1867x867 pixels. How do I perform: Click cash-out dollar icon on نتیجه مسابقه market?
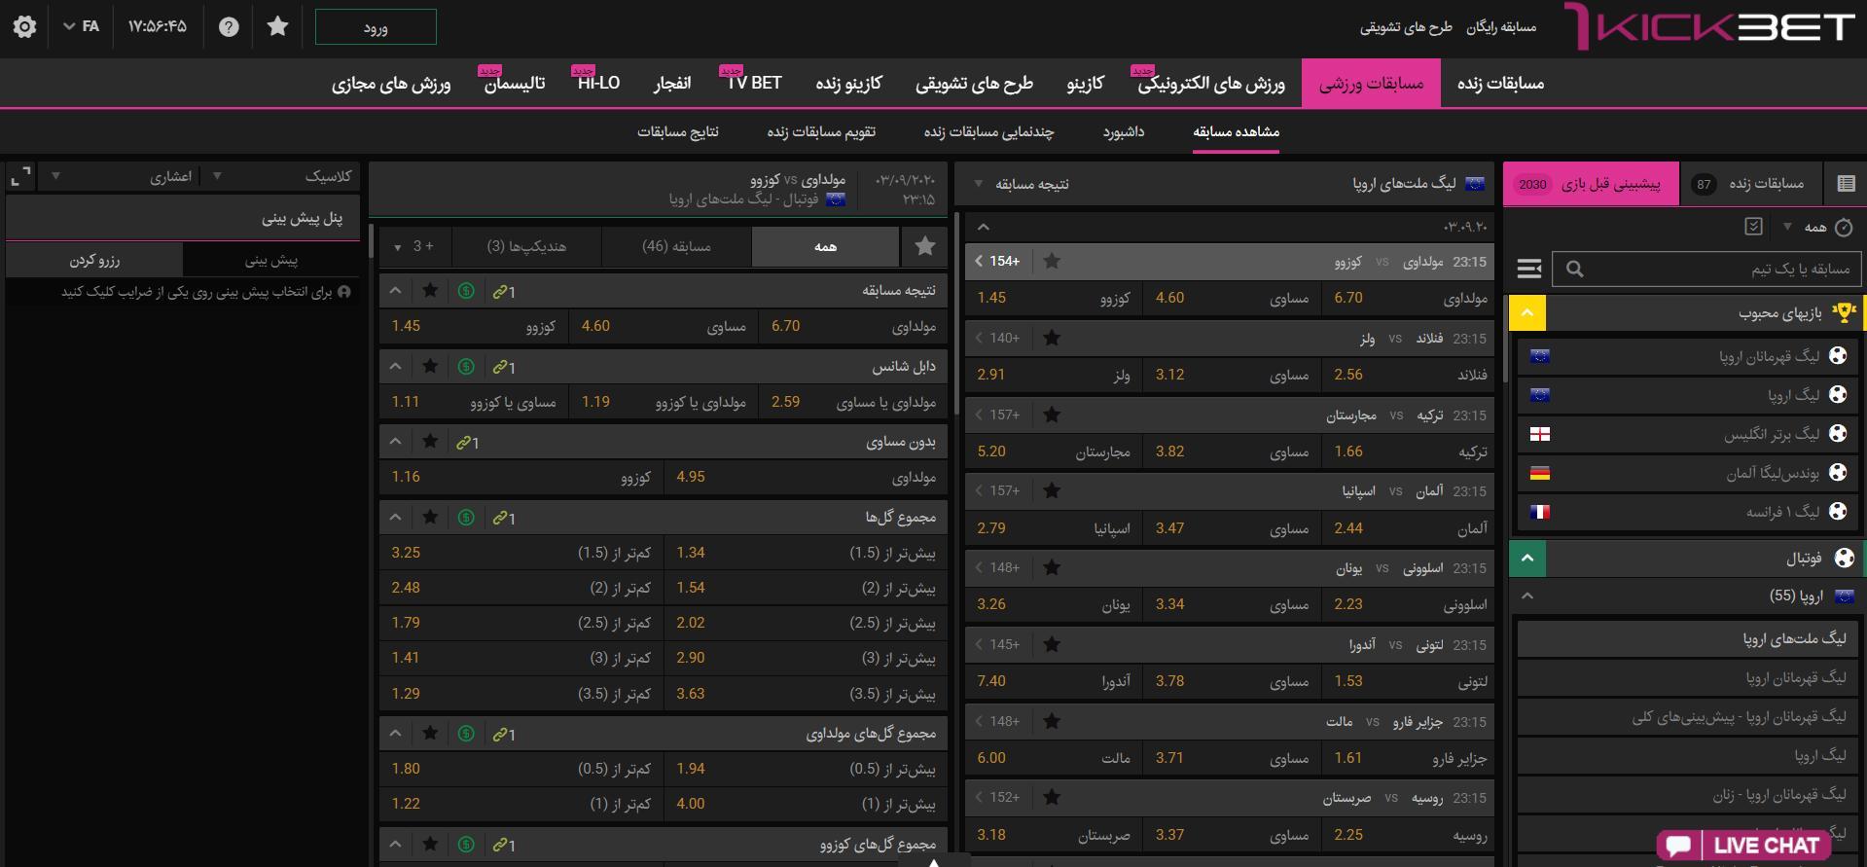466,291
